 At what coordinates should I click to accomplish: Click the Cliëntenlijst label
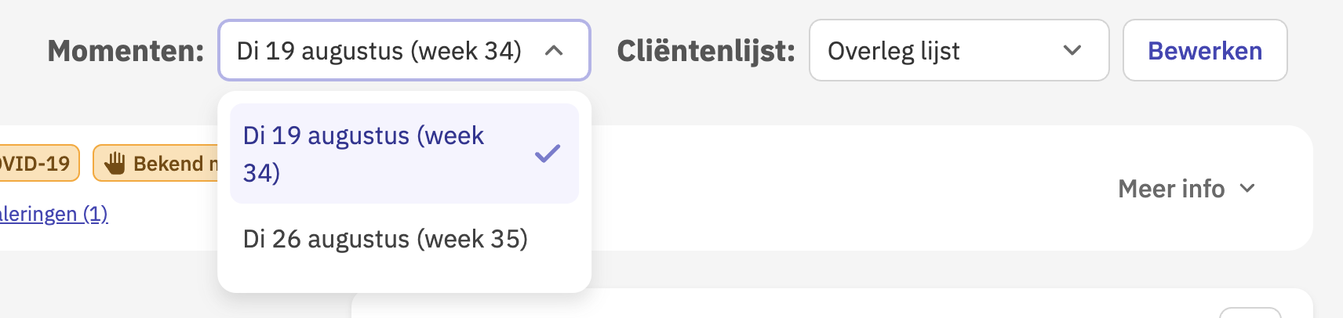[706, 51]
